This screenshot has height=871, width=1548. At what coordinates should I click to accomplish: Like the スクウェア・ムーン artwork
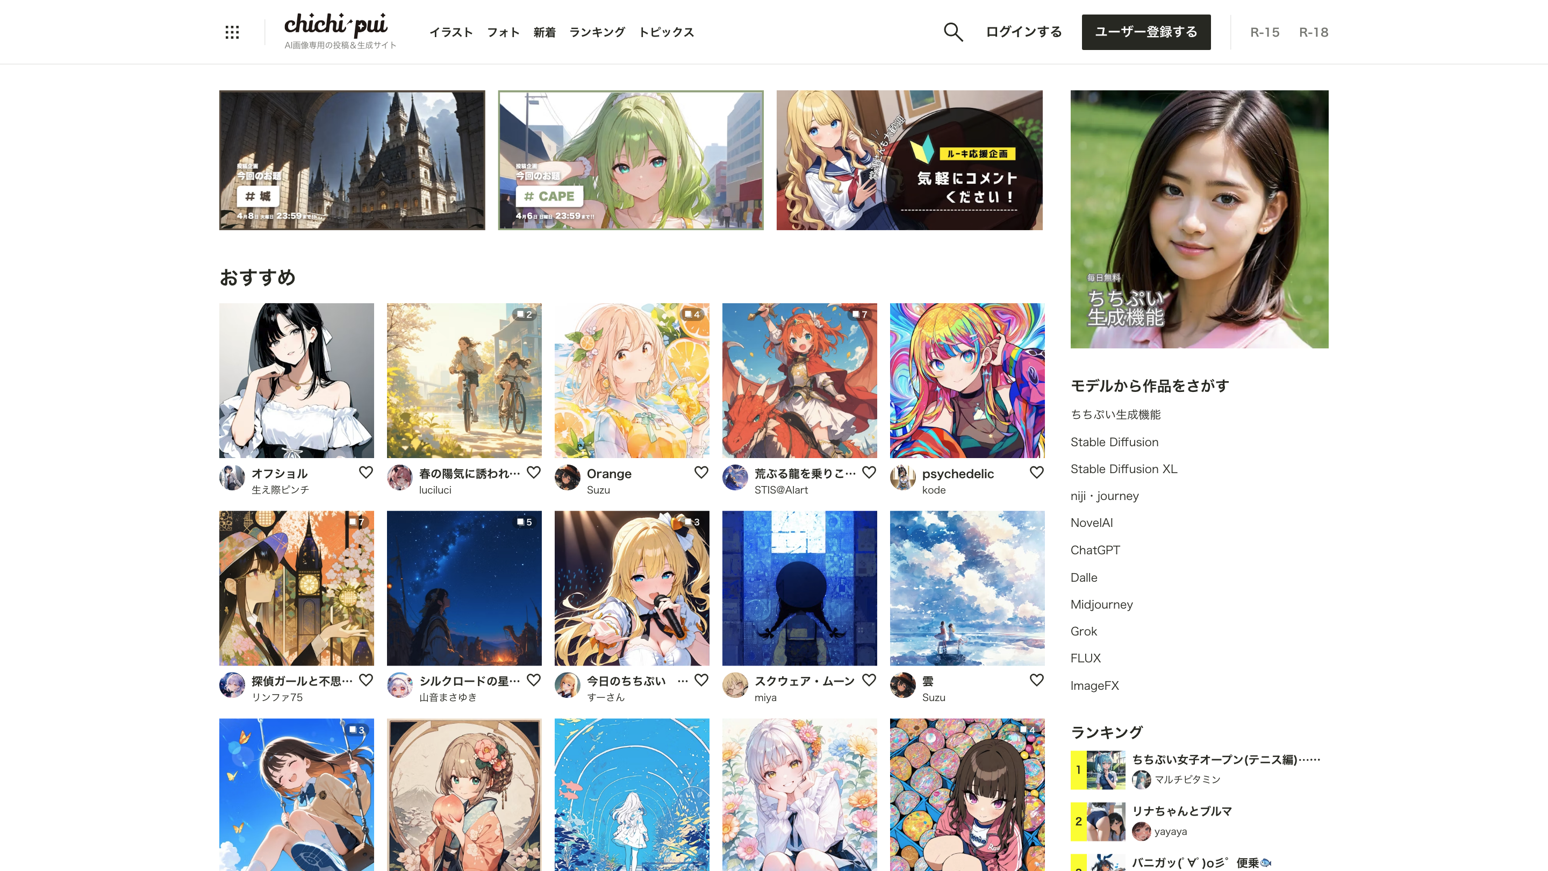point(869,680)
